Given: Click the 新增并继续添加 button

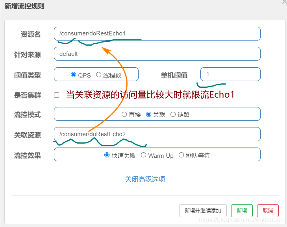Looking at the screenshot, I should [203, 210].
